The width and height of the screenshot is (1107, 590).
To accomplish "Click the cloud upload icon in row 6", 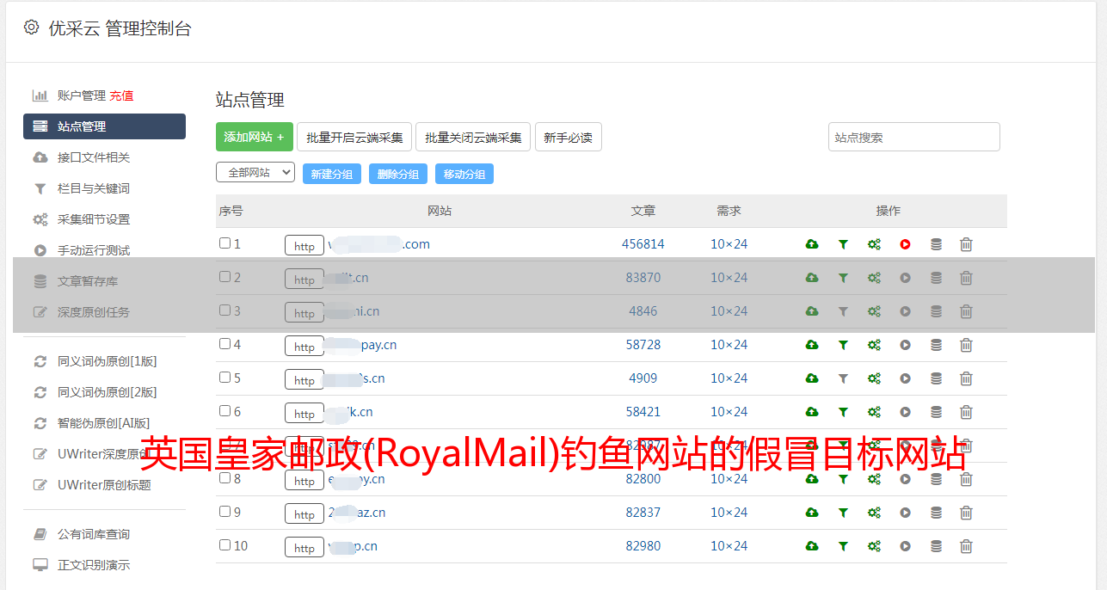I will coord(812,412).
